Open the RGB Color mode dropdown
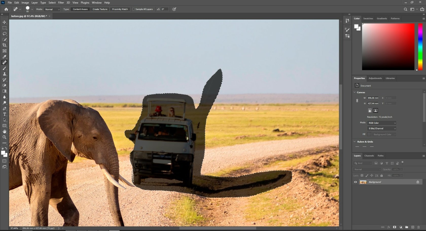The image size is (426, 231). point(382,123)
